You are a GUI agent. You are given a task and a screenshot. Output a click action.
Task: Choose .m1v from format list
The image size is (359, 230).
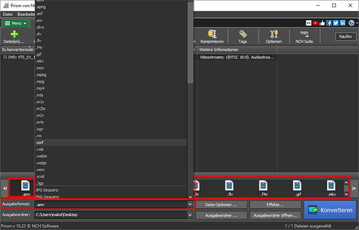coord(111,102)
